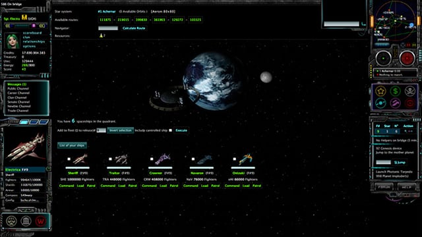Viewport: 422px width, 237px height.
Task: Click the Add to fleet number field
Action: pos(101,130)
